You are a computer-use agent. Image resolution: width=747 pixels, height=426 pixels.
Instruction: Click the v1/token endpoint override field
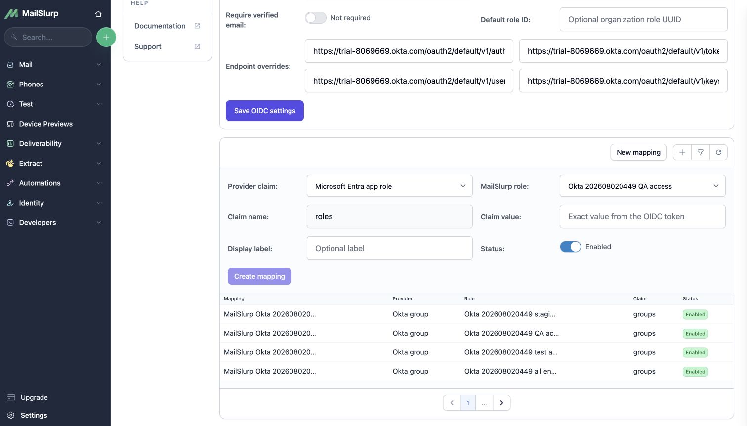click(623, 51)
